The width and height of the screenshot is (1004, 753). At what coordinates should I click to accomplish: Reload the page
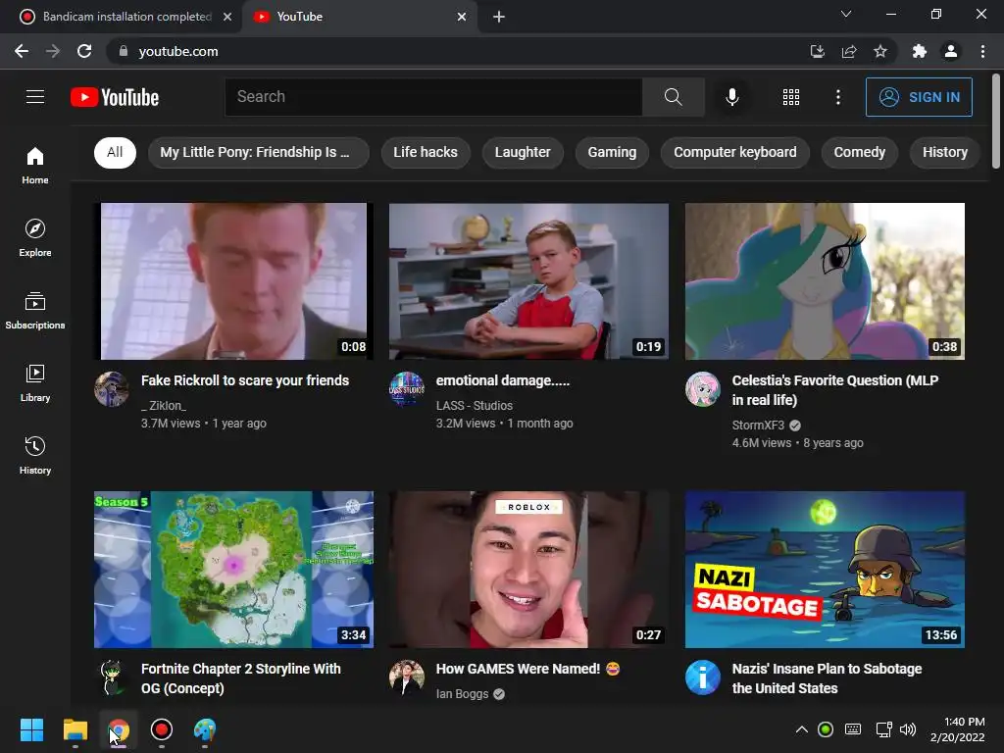coord(84,51)
